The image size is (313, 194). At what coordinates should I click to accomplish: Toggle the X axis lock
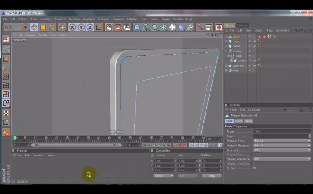coord(72,27)
